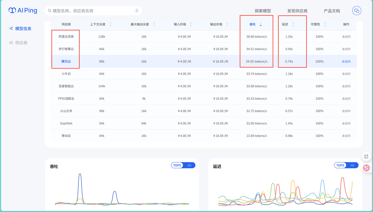Open the QR code floating icon
This screenshot has height=212, width=373.
tap(366, 156)
